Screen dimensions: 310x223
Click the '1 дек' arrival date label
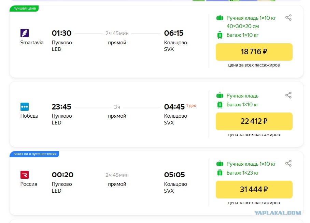tap(191, 105)
